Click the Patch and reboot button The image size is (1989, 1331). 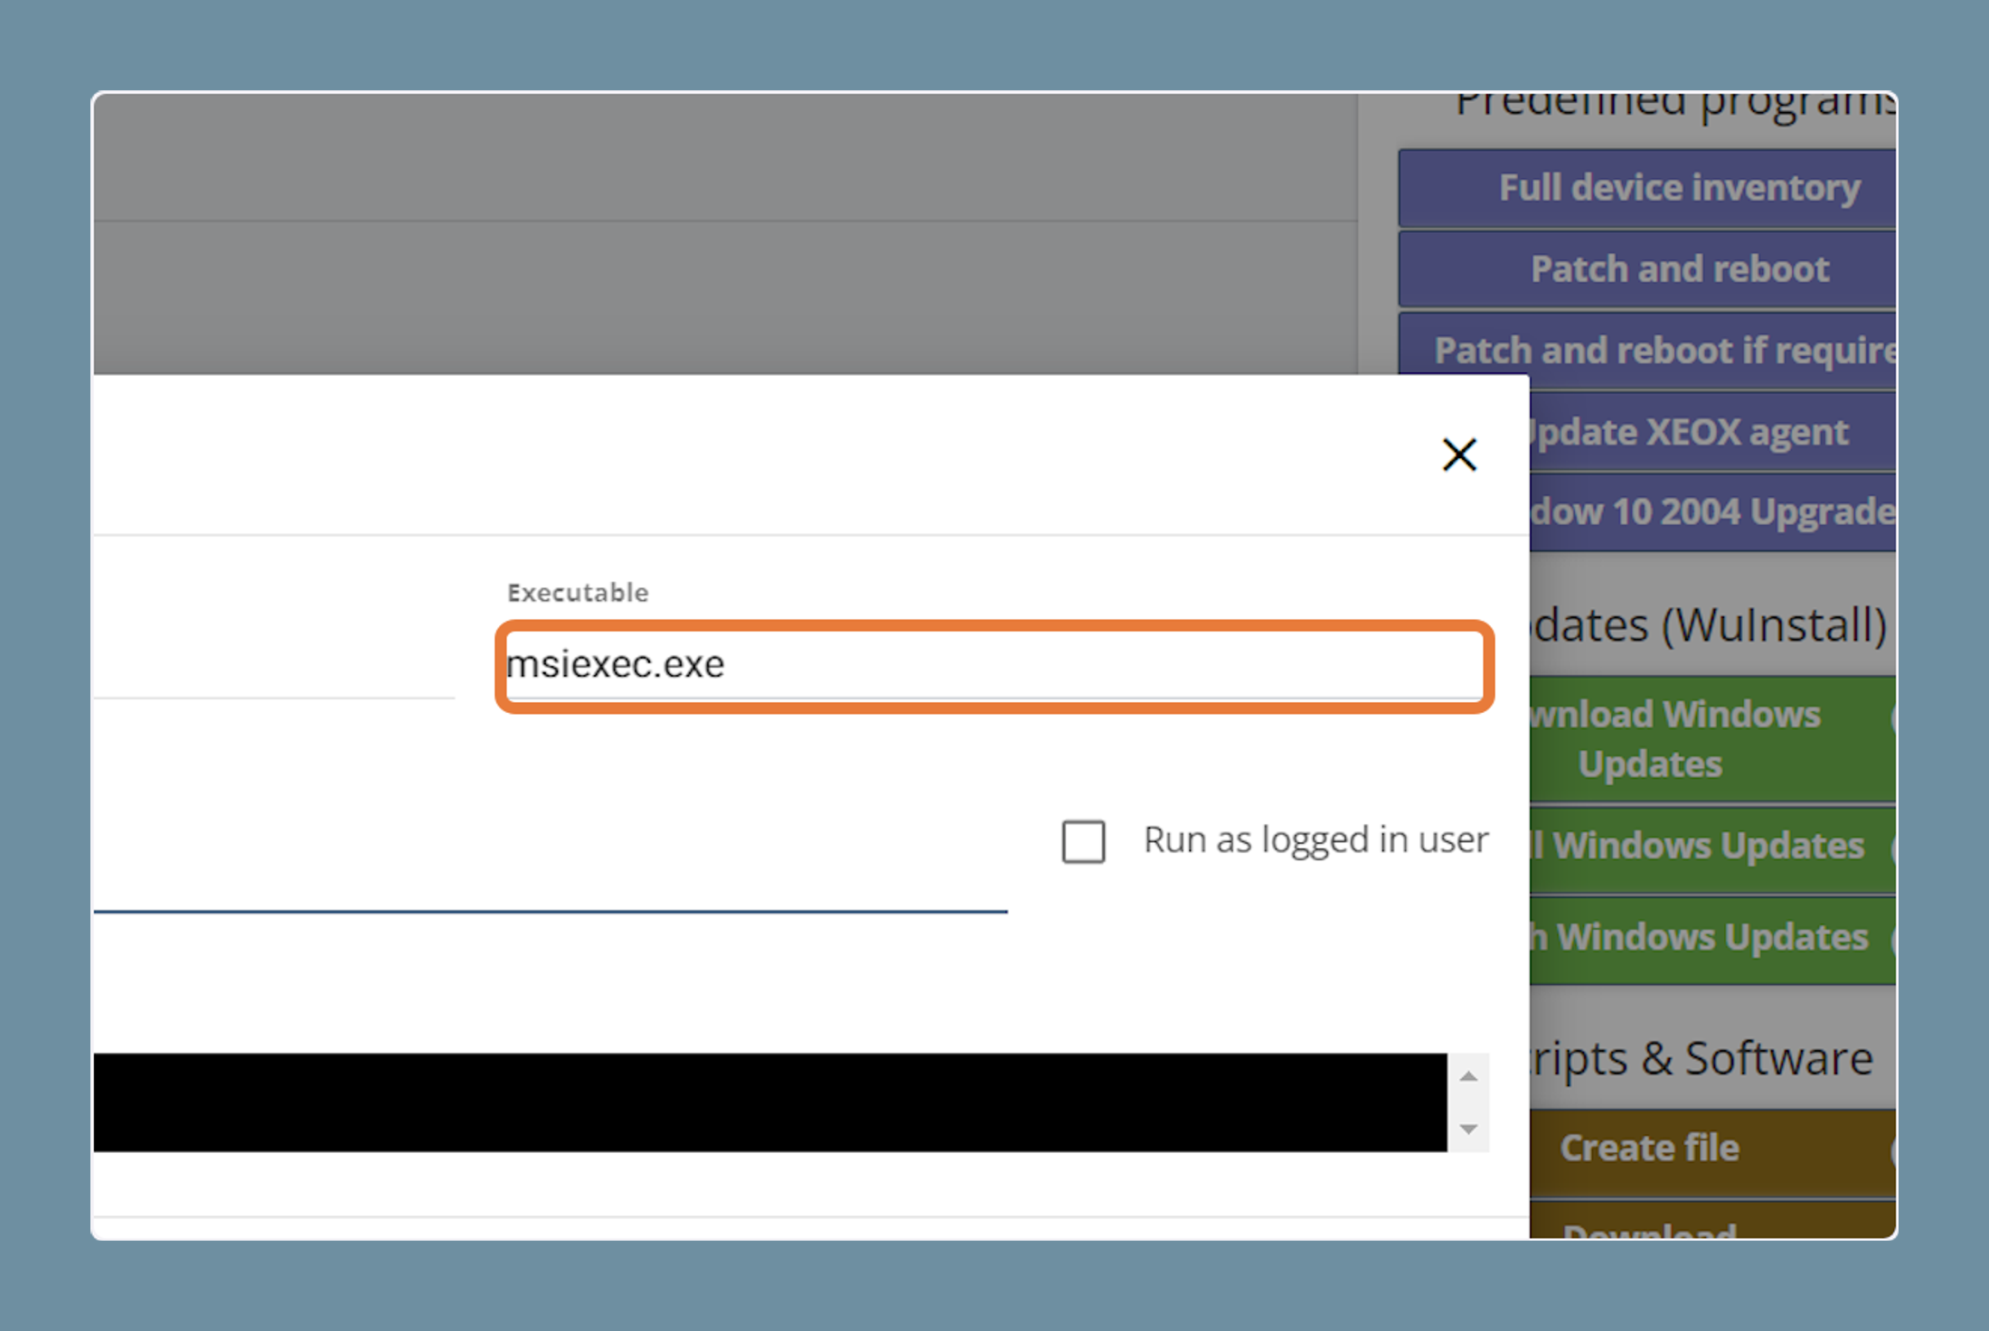coord(1647,269)
